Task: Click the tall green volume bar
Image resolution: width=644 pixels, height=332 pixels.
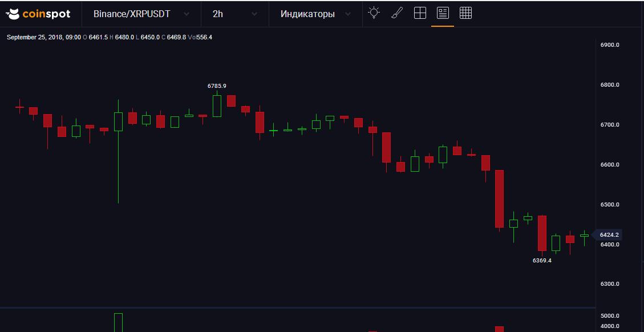Action: point(118,322)
